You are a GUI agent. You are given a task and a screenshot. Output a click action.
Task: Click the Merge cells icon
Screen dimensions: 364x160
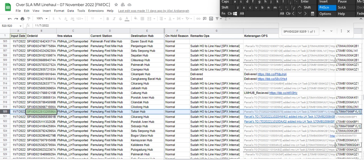click(149, 19)
